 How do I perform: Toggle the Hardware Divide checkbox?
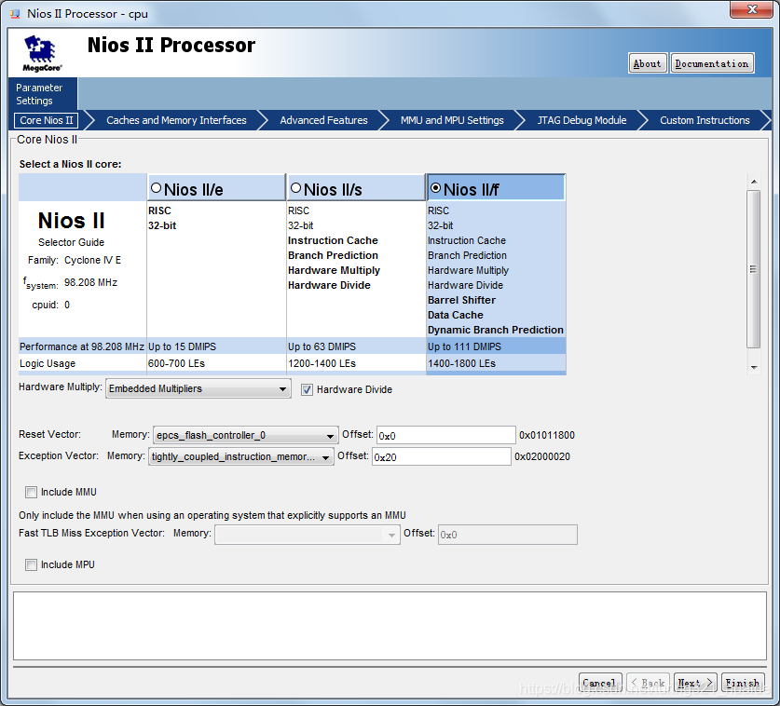[307, 390]
